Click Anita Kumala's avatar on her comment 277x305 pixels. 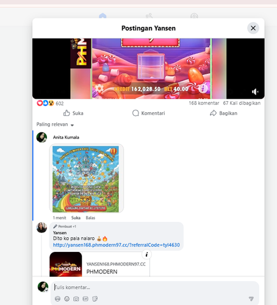point(41,137)
